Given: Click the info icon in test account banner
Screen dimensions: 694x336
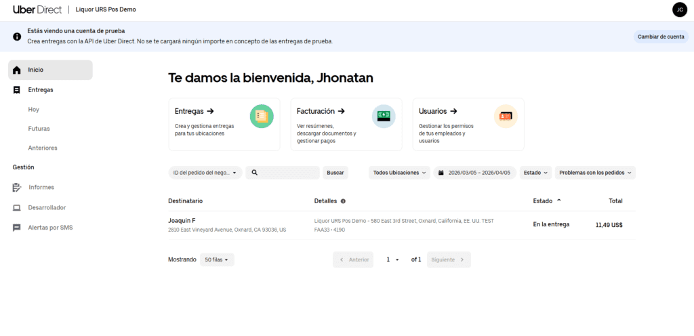Looking at the screenshot, I should (x=17, y=37).
